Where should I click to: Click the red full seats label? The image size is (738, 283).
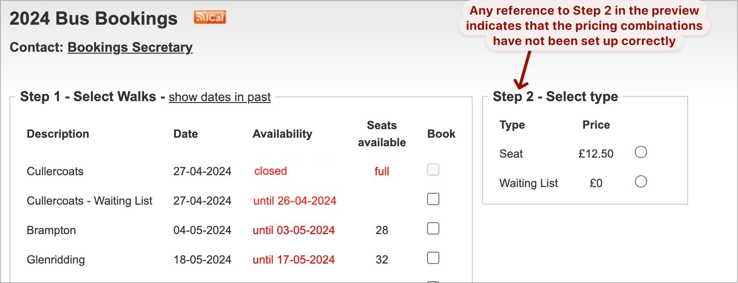tap(381, 171)
